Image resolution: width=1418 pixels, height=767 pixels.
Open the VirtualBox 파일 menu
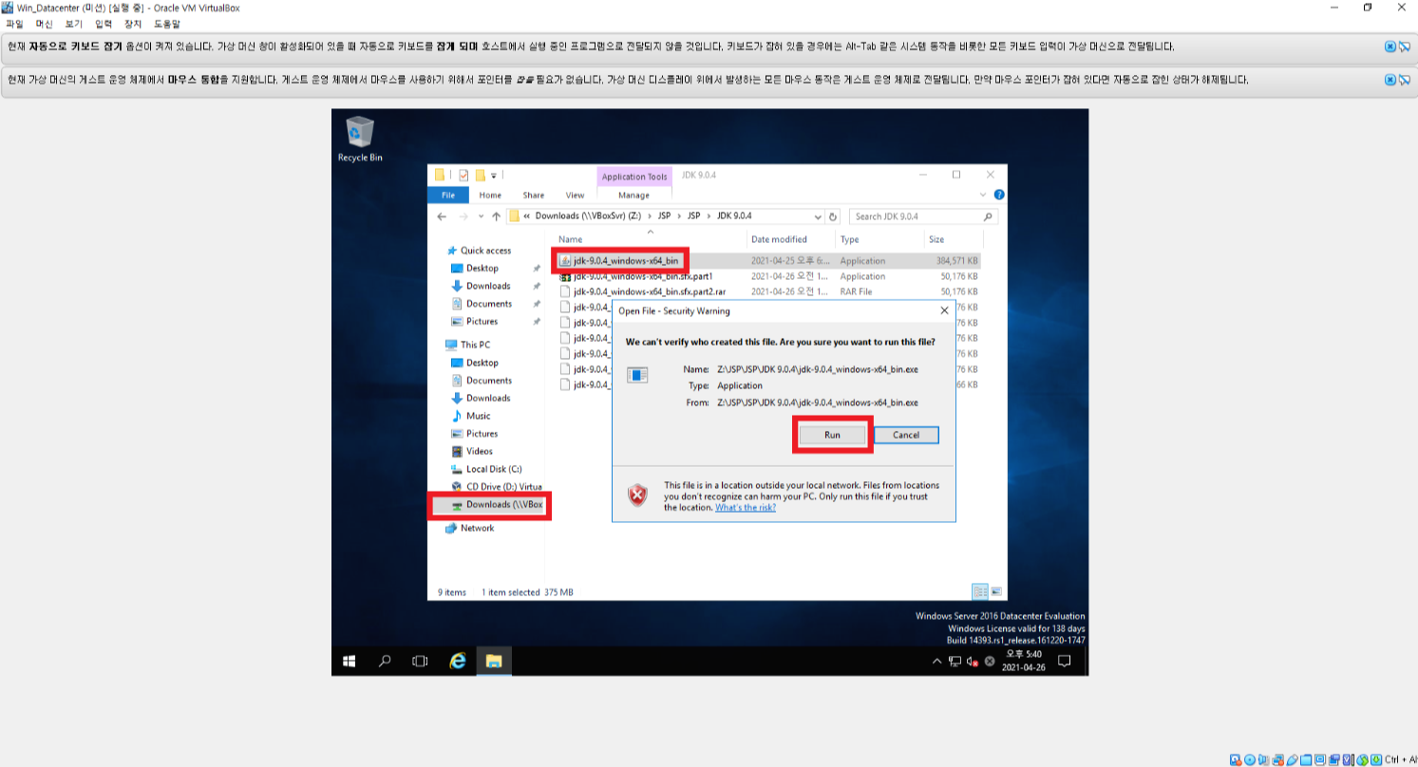pyautogui.click(x=14, y=23)
